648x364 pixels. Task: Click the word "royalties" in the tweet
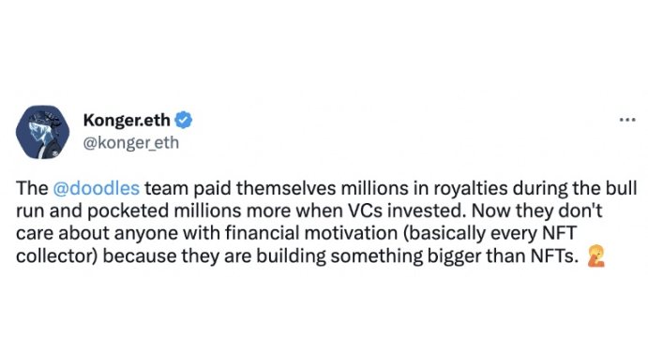click(471, 189)
